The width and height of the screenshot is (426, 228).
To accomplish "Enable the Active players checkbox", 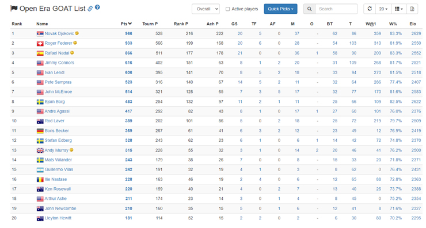I will coord(227,9).
